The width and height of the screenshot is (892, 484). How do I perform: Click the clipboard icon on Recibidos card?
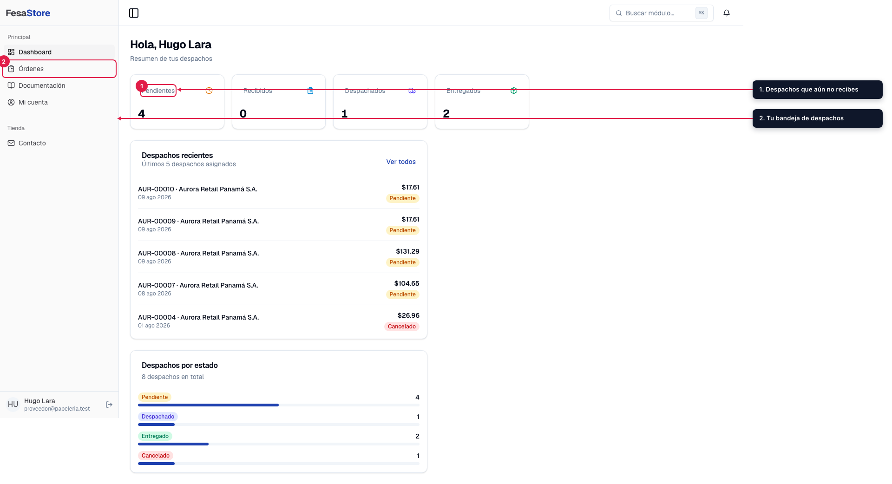coord(310,91)
